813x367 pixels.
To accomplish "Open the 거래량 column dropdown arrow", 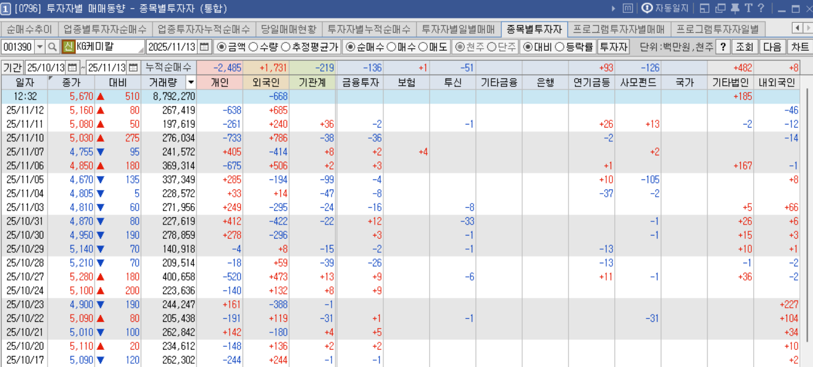I will 191,82.
